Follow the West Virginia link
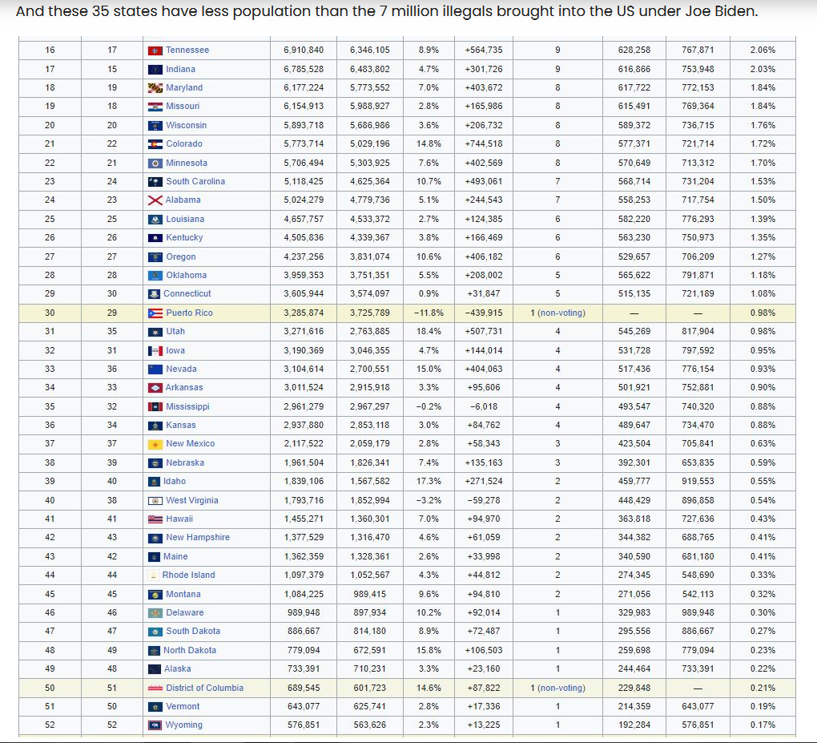 (x=191, y=501)
